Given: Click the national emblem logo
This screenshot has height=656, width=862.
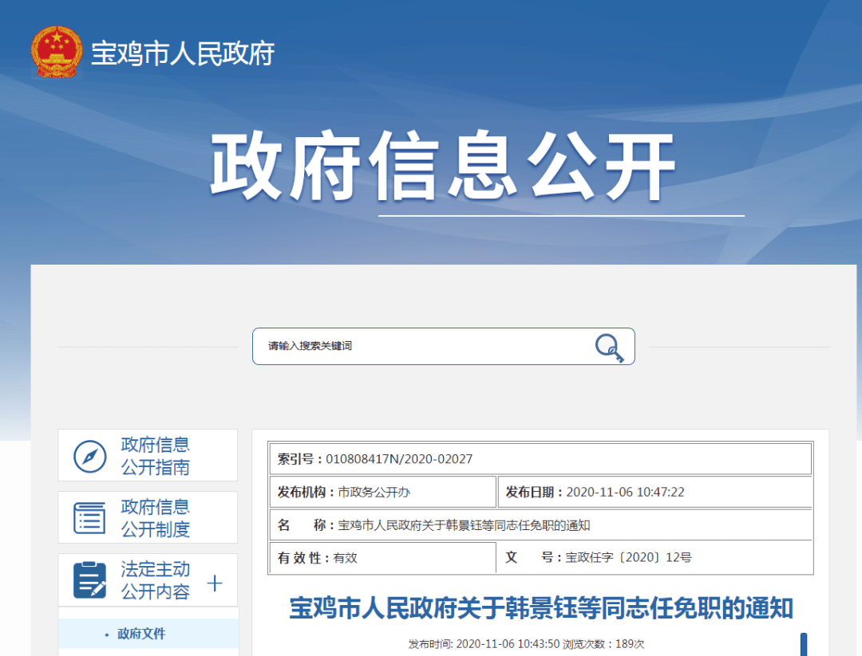Looking at the screenshot, I should coord(56,52).
